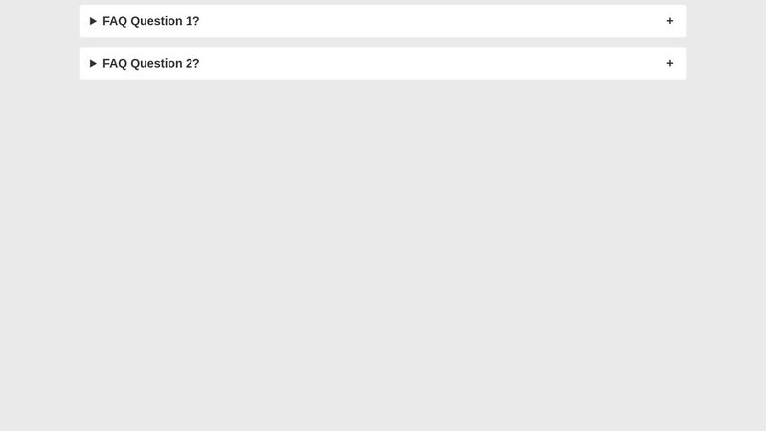Click the 'FAQ Question 2?' heading text
Image resolution: width=766 pixels, height=431 pixels.
pos(151,63)
